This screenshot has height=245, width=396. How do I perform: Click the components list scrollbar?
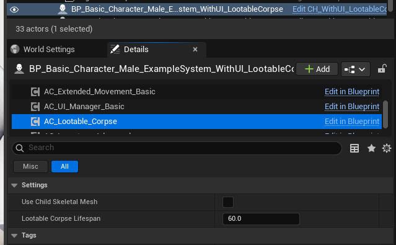tap(385, 115)
